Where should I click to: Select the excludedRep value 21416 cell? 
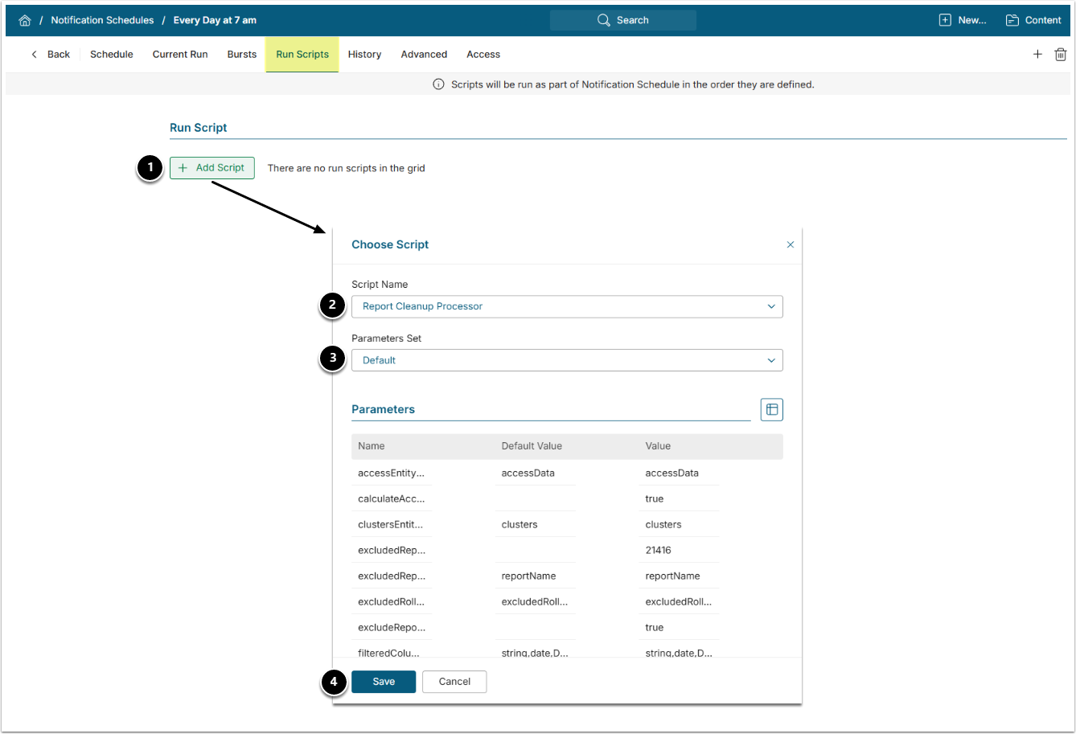pos(659,550)
